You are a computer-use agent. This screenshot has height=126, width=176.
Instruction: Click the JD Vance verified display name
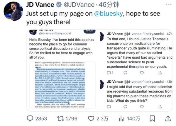coord(40,5)
